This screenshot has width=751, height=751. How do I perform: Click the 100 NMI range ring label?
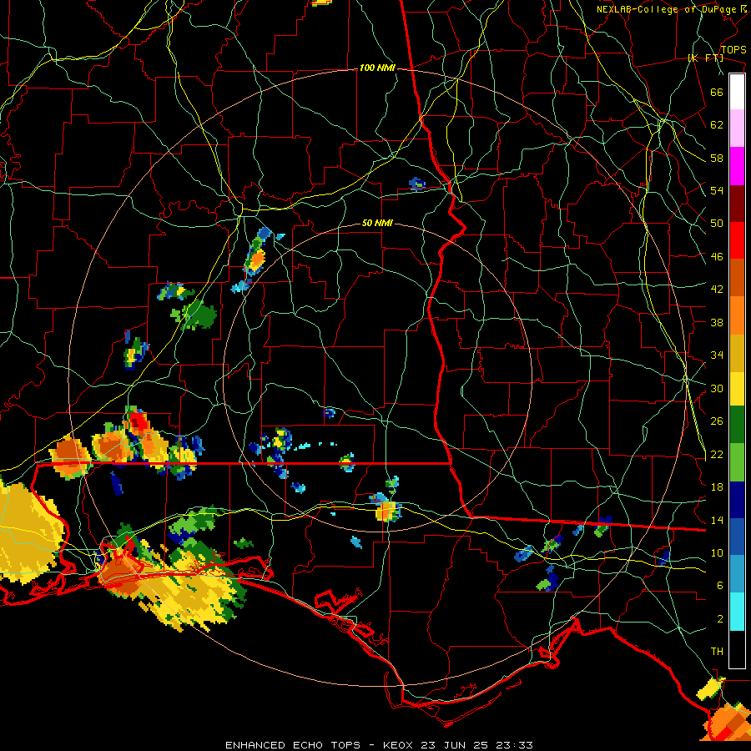pos(377,68)
